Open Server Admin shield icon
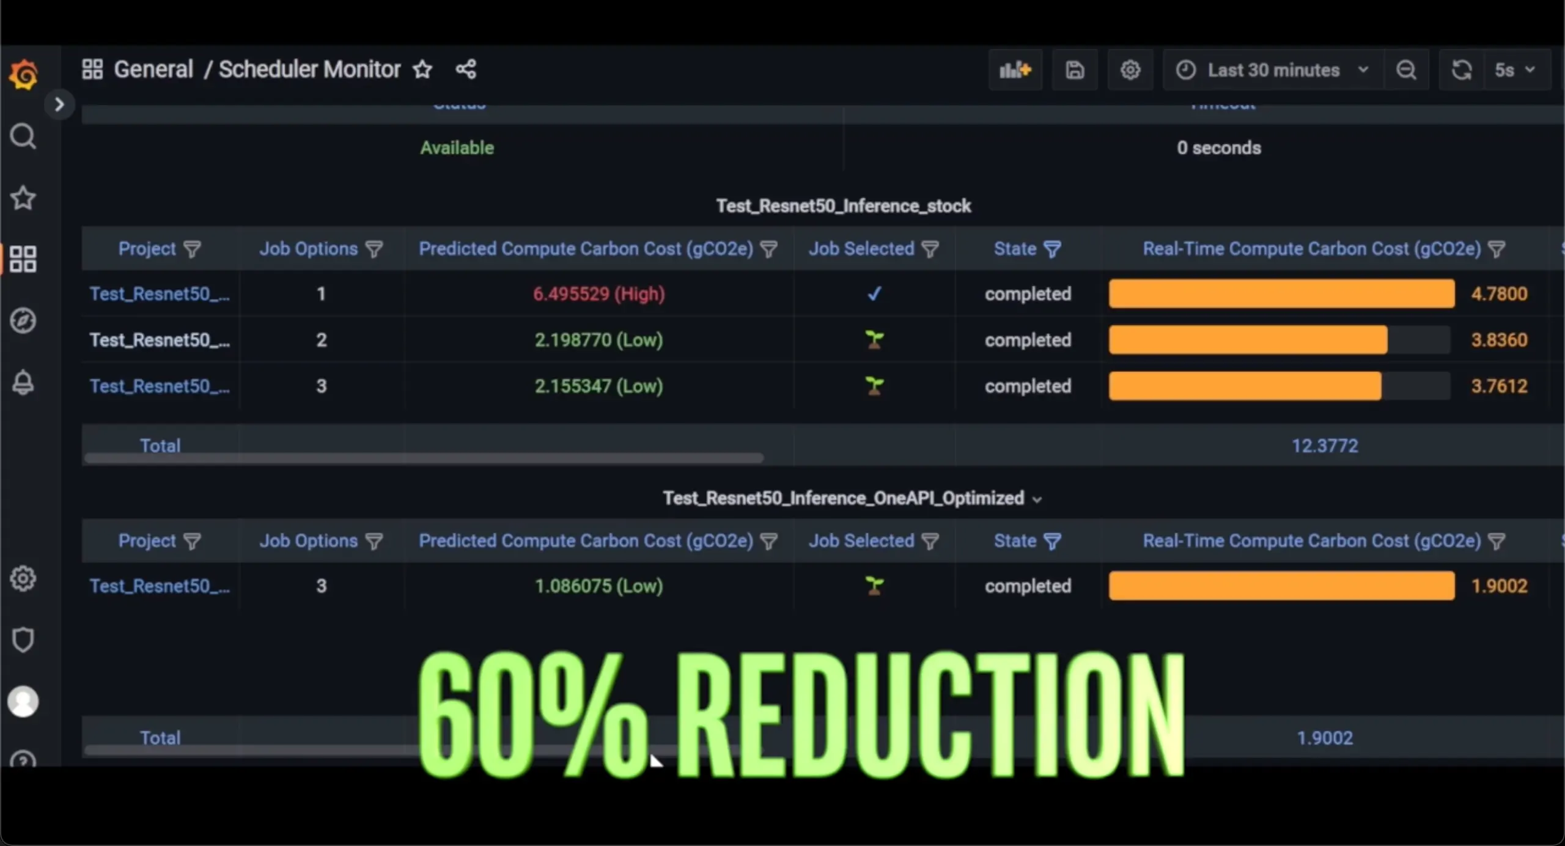 [x=23, y=639]
